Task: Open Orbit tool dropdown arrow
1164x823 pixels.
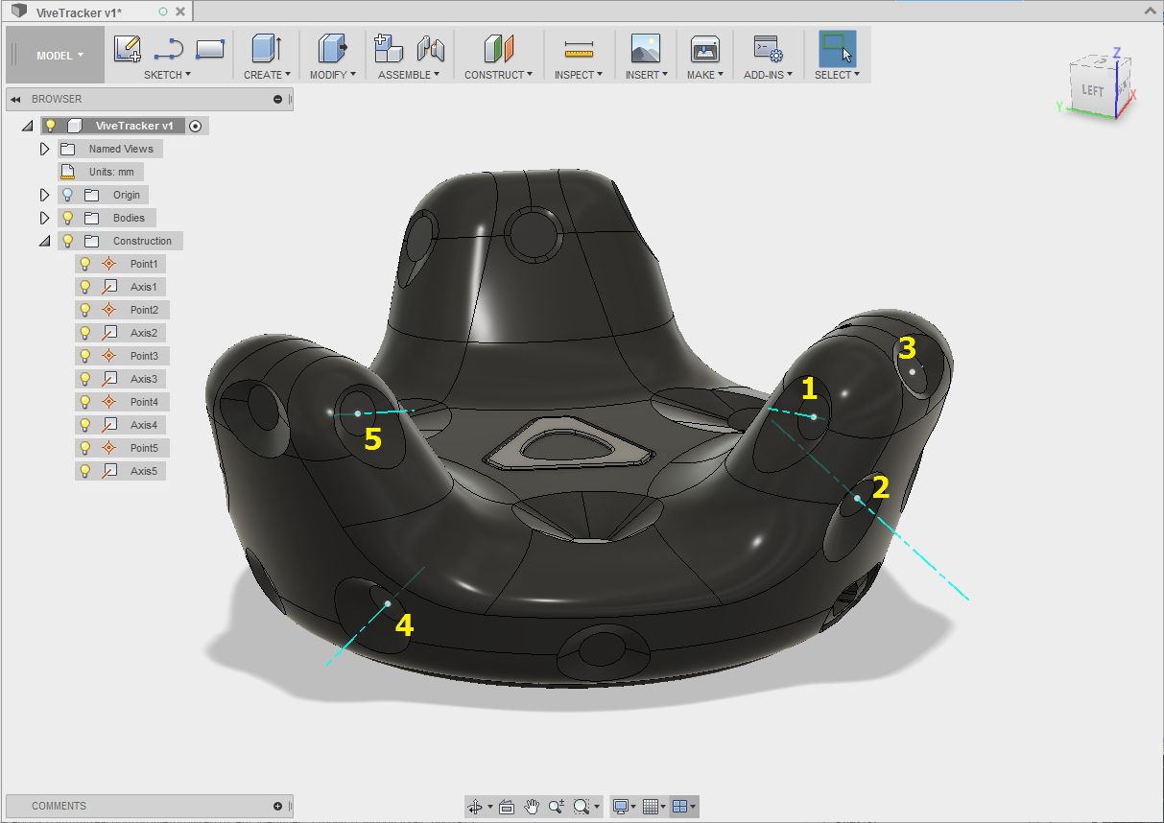Action: (489, 808)
